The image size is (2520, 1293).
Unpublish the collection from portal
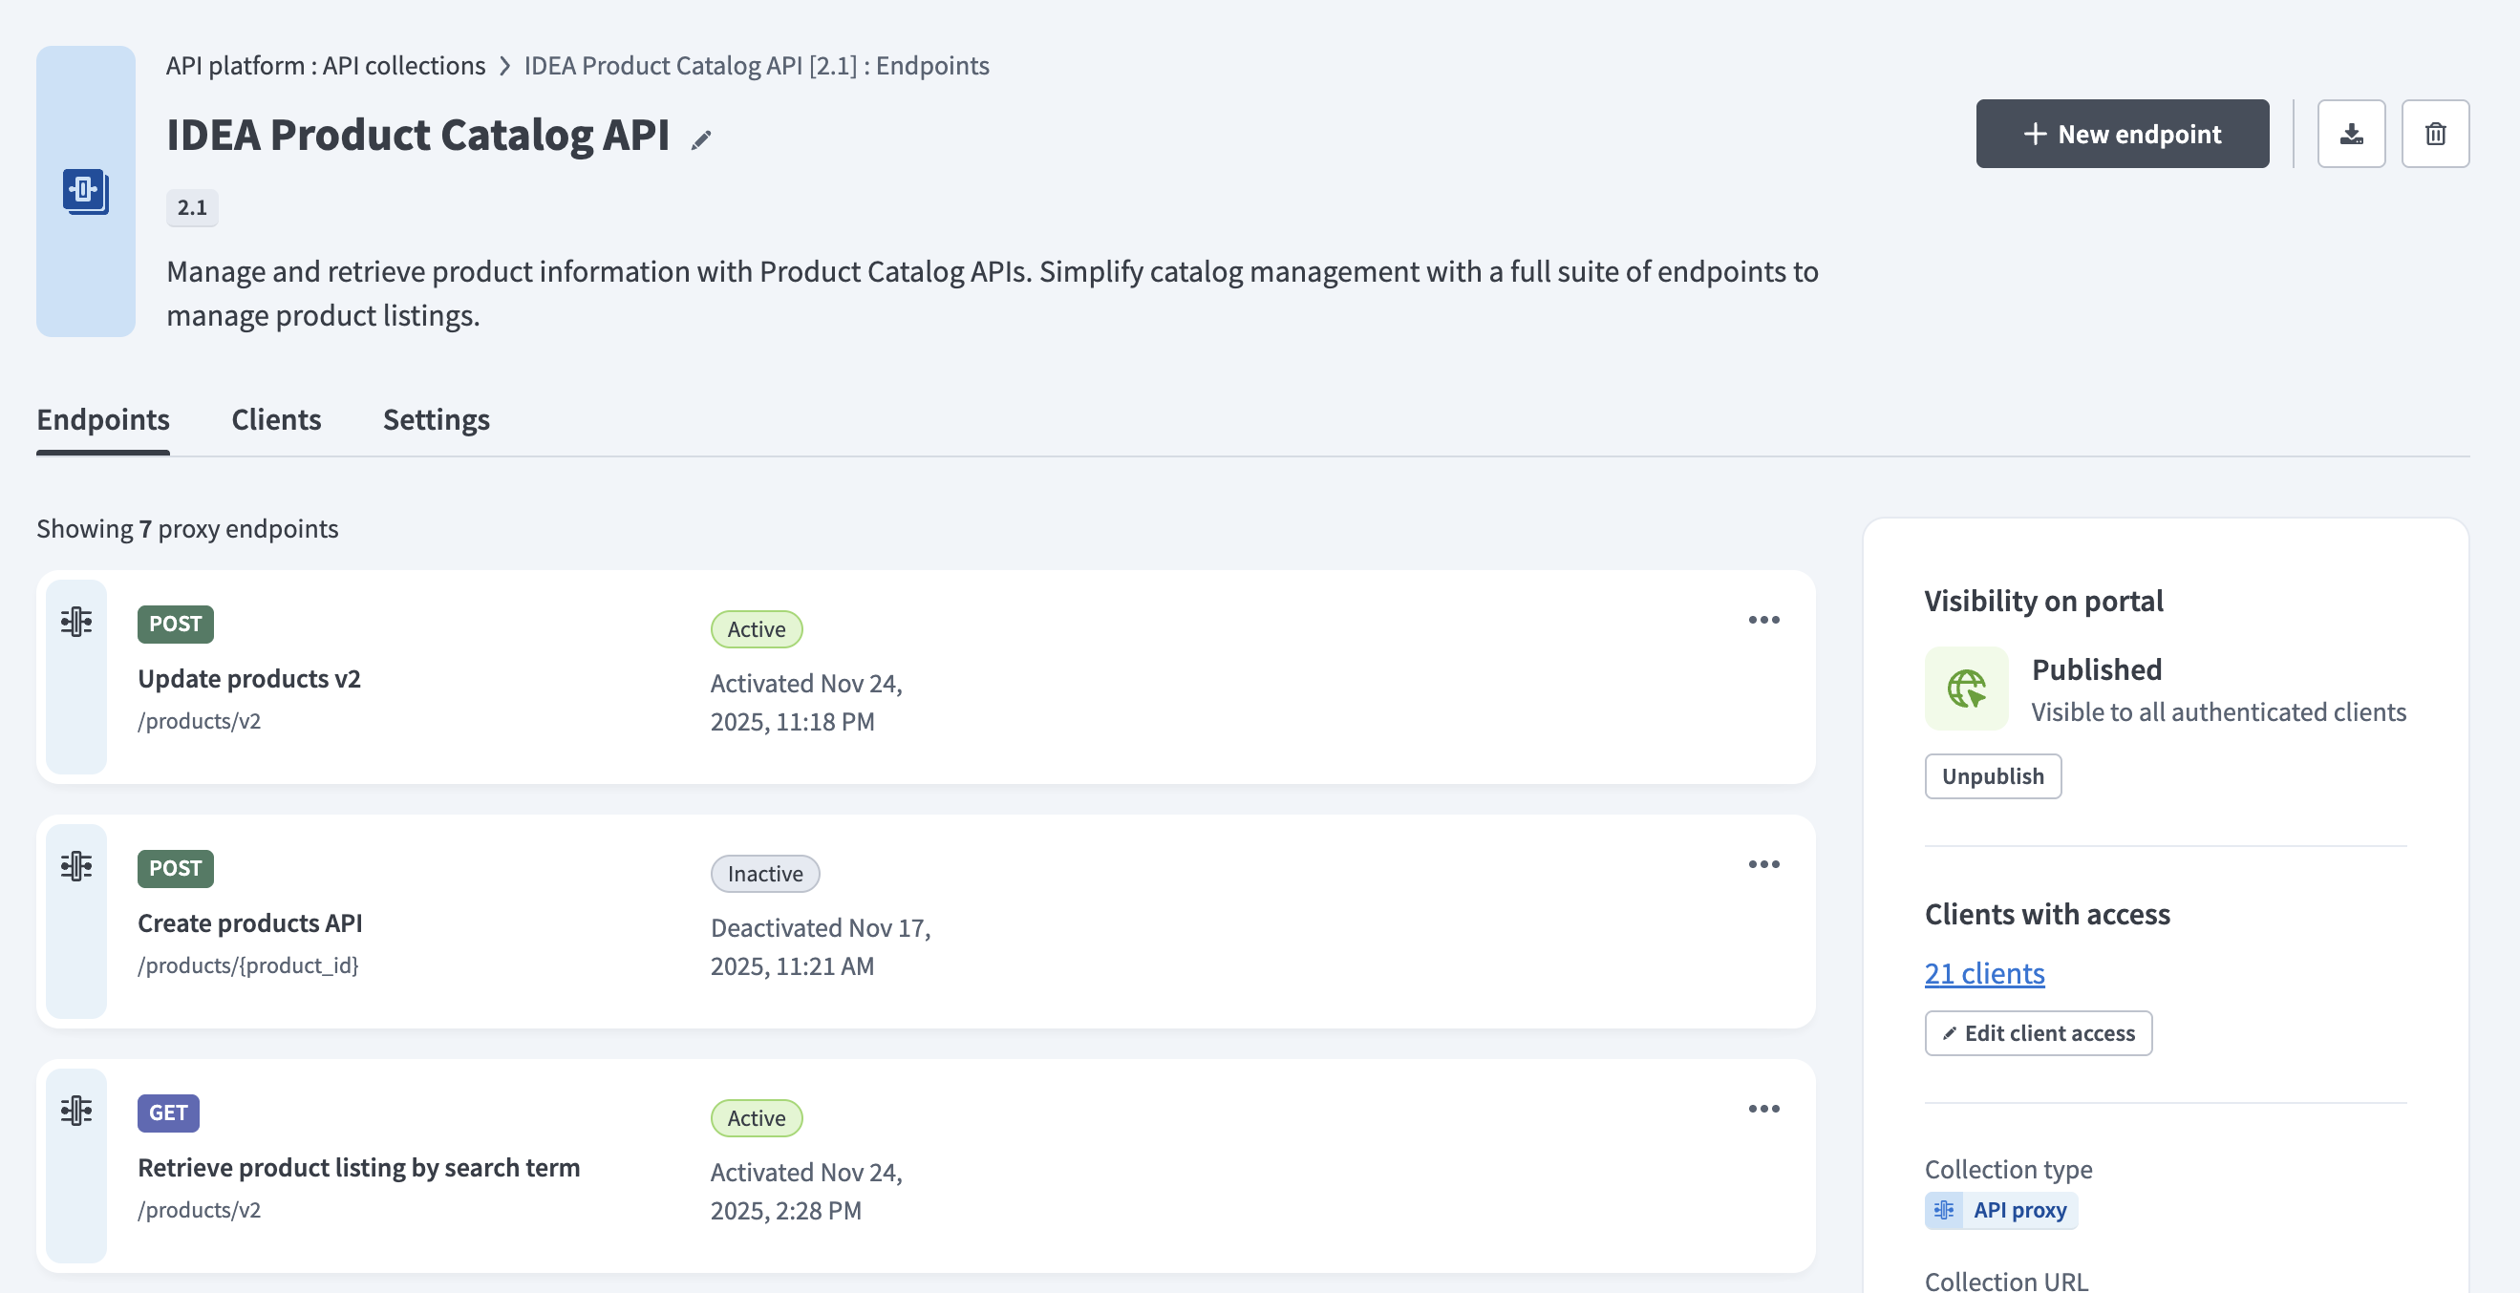point(1993,776)
